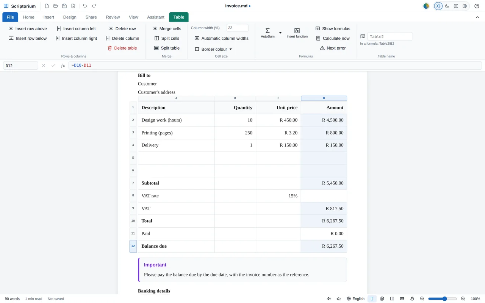The image size is (485, 303).
Task: Click the save disk icon
Action: click(x=64, y=6)
